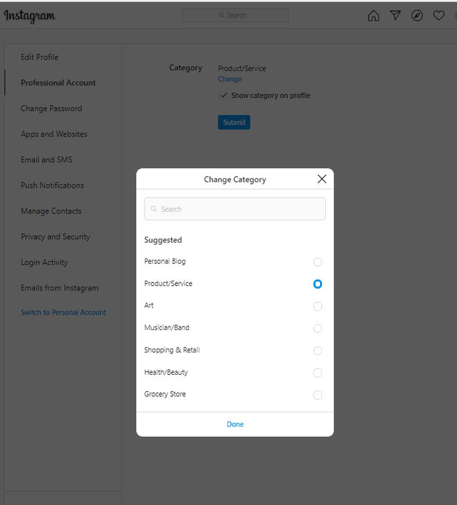Toggle Show category on profile checkbox
The height and width of the screenshot is (505, 457).
(x=224, y=96)
